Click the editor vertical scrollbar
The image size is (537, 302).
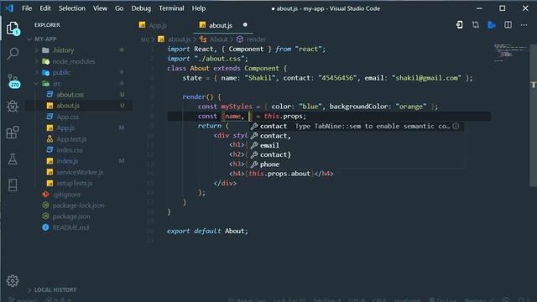[533, 117]
